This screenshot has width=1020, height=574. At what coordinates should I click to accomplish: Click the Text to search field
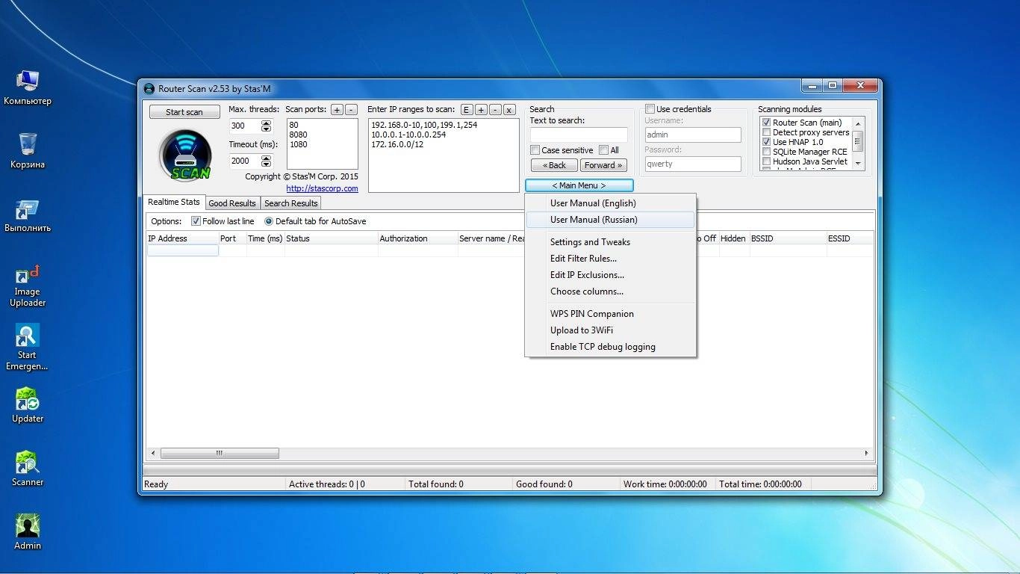click(579, 135)
